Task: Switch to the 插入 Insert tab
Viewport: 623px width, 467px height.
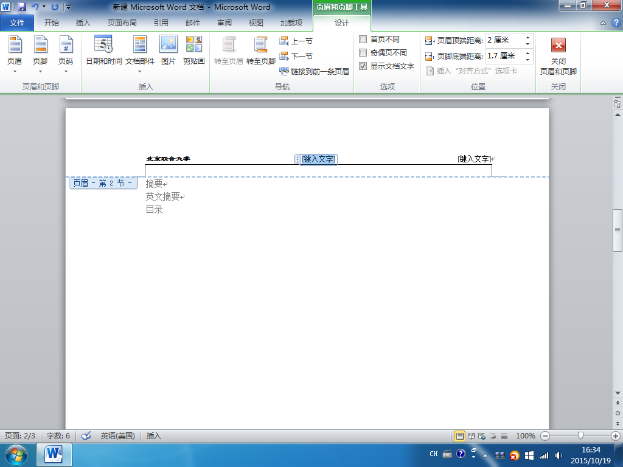Action: (83, 23)
